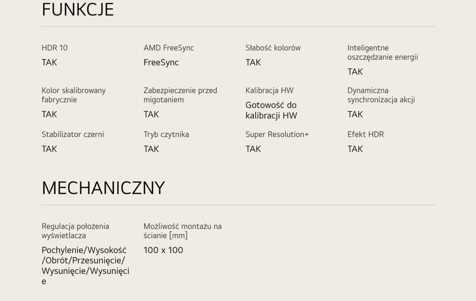
Task: Select Zabezpieczenie przed migotaniem label
Action: click(180, 95)
